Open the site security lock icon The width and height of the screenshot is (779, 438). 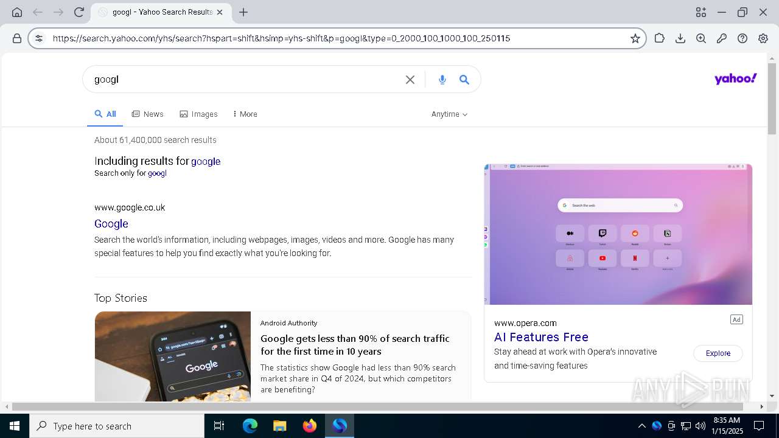17,38
